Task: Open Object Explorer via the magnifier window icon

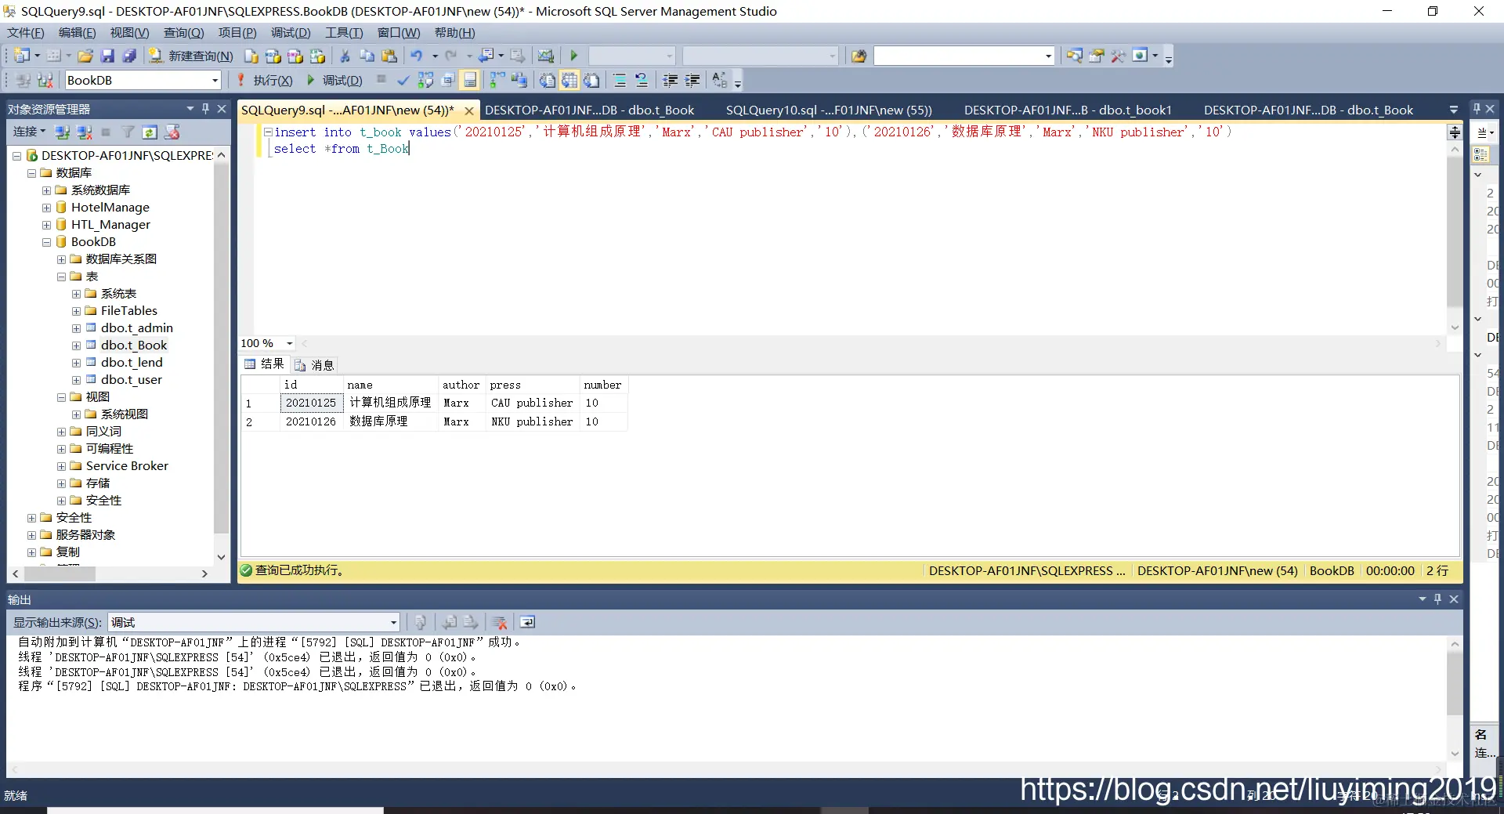Action: tap(1075, 56)
